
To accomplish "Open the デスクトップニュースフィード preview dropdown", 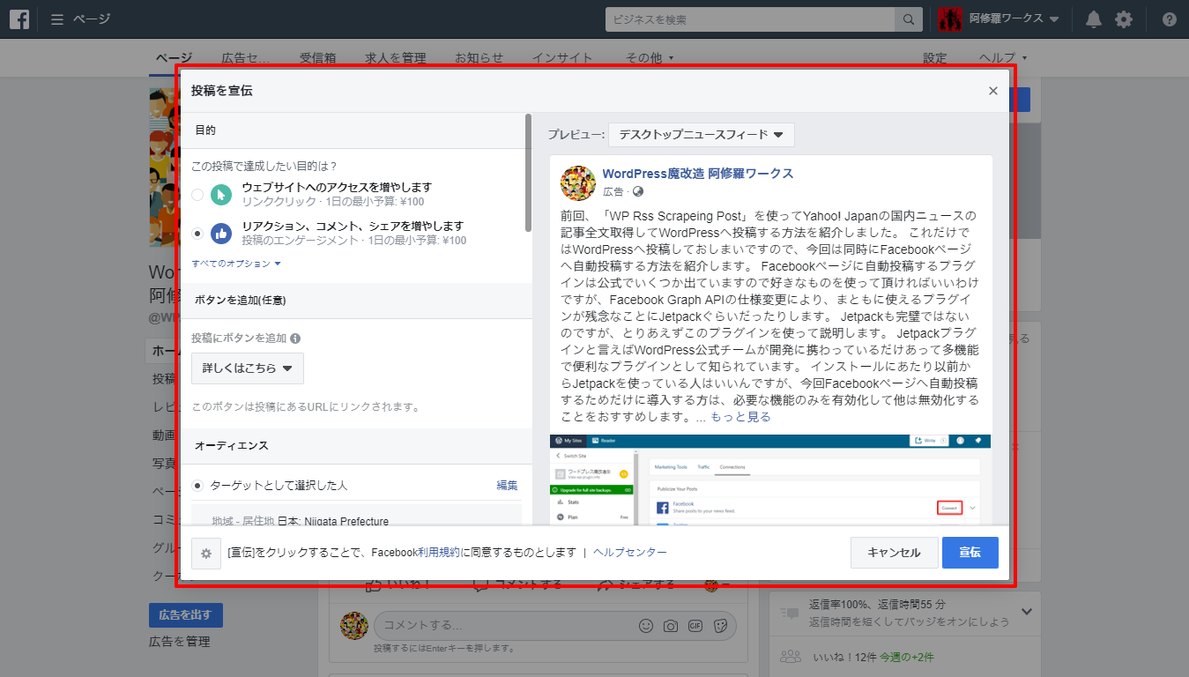I will (x=701, y=135).
